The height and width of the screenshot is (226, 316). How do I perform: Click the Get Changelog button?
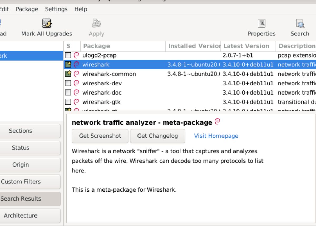click(x=157, y=136)
